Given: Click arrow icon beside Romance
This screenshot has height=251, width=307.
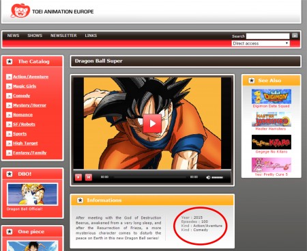Looking at the screenshot, I should point(9,115).
